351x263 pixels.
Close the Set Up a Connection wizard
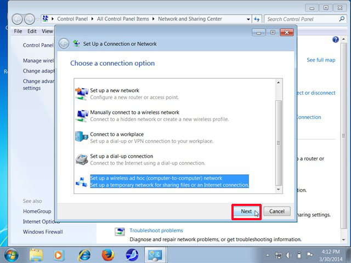(x=287, y=32)
